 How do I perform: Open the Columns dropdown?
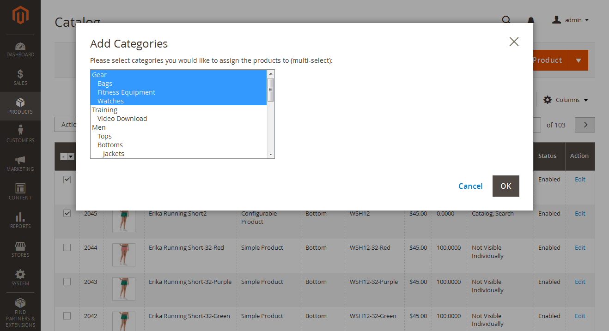tap(566, 100)
